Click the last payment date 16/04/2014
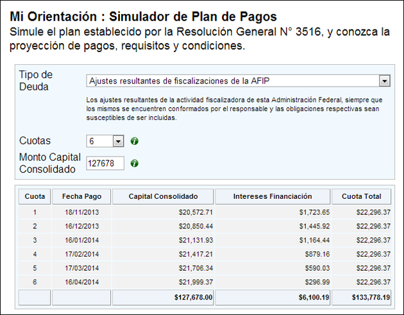Viewport: 404px width, 315px height. point(81,283)
